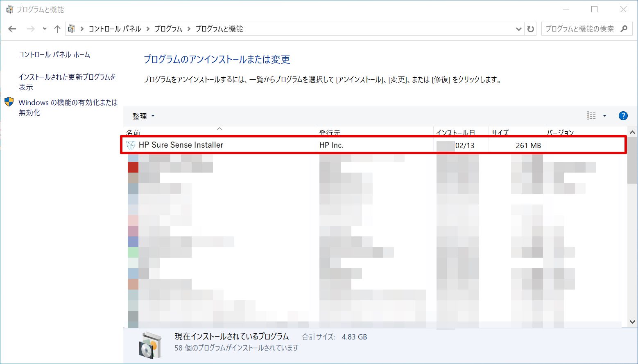Click the Up one level arrow

click(57, 29)
